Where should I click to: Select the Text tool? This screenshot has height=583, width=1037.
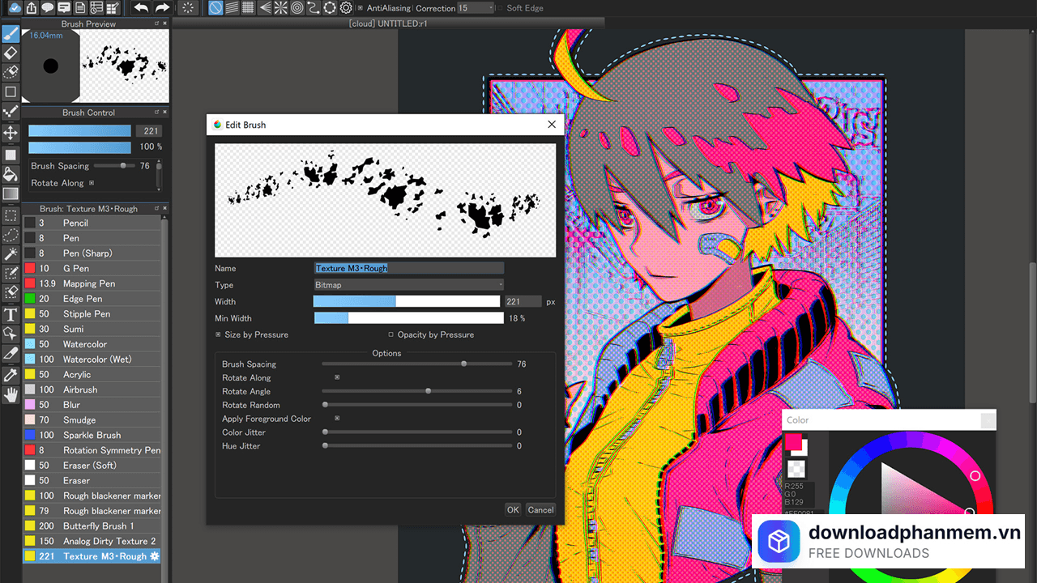[x=11, y=313]
